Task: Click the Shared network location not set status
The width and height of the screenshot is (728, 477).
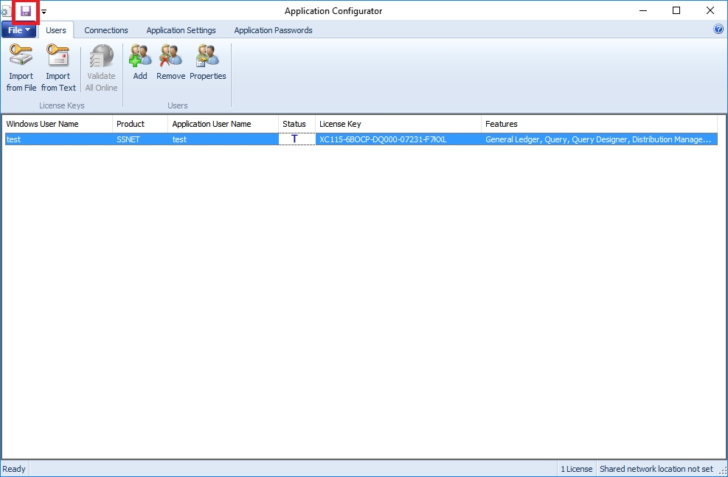Action: click(656, 469)
